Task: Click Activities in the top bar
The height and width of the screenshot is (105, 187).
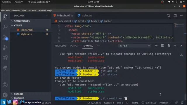Action: (x=6, y=2)
